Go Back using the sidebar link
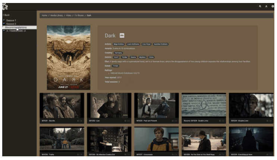Screen dimensions: 277x160 click(6, 15)
